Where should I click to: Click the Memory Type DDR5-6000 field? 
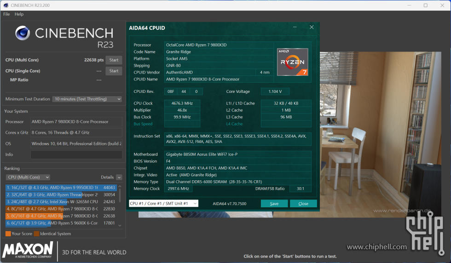237,182
